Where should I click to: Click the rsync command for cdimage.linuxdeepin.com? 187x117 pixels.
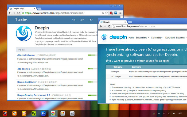click(158, 76)
